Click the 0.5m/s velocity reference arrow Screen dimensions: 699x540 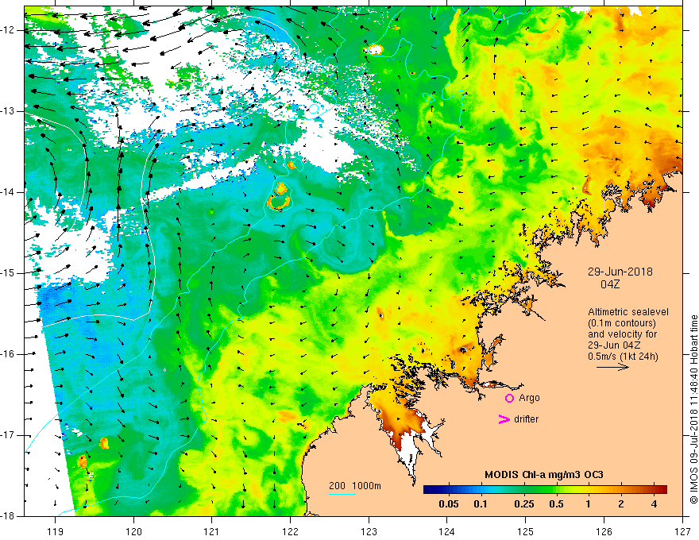(612, 367)
